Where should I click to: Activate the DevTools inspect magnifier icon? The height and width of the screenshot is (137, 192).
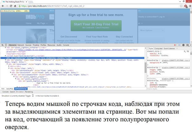(x=3, y=45)
